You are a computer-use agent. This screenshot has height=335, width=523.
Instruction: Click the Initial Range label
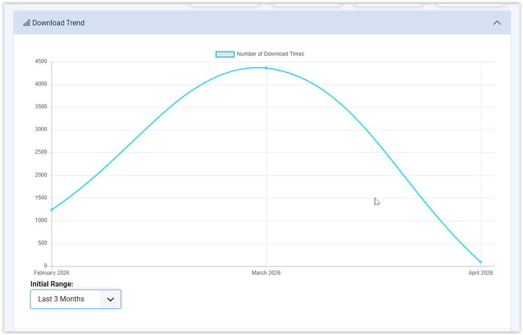pos(52,284)
